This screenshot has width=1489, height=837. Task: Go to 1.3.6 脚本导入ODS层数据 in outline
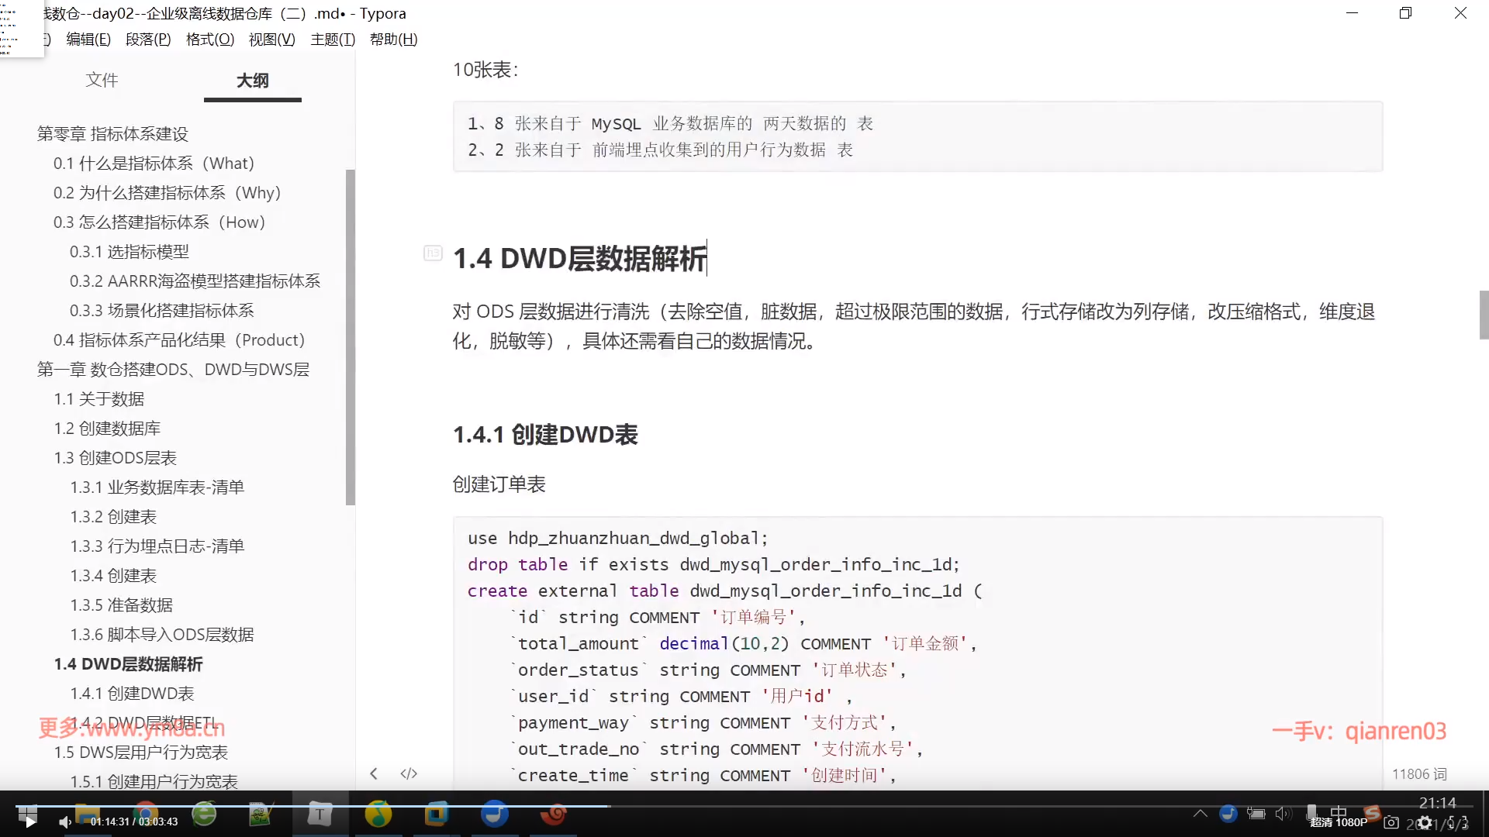point(161,635)
